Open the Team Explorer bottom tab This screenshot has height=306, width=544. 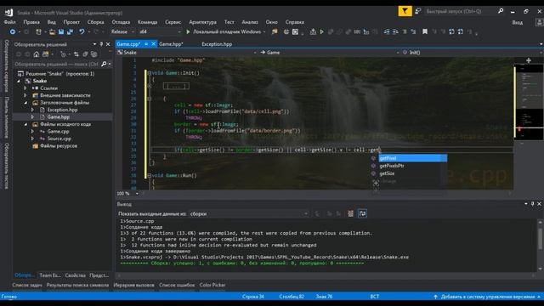click(x=50, y=275)
